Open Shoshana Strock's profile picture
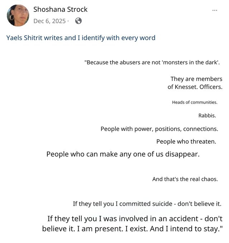This screenshot has height=243, width=229. pyautogui.click(x=18, y=15)
